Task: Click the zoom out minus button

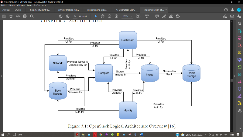Action: tap(109, 16)
